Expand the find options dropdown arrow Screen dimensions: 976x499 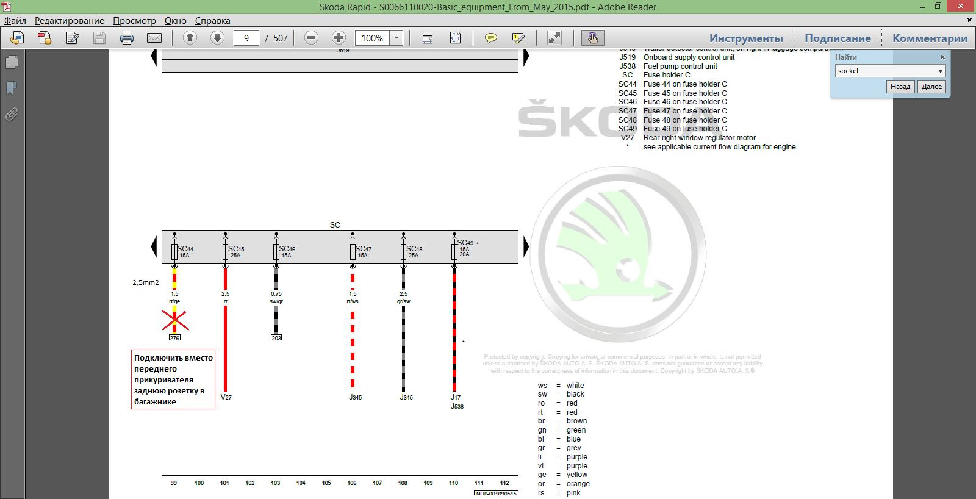940,71
